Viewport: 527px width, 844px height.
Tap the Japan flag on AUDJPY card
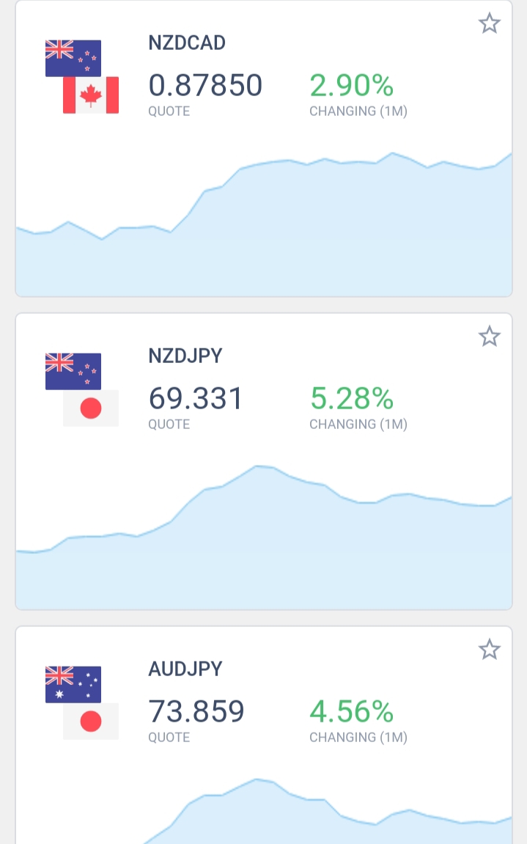tap(91, 722)
